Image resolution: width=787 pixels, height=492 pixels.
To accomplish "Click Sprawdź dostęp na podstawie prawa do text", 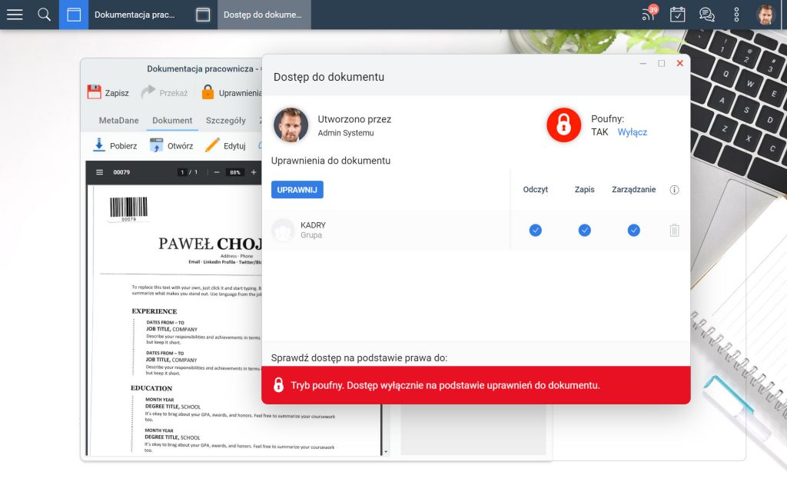I will [359, 357].
